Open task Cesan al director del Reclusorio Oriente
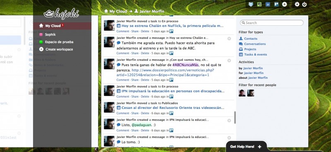The width and height of the screenshot is (331, 152). click(173, 108)
